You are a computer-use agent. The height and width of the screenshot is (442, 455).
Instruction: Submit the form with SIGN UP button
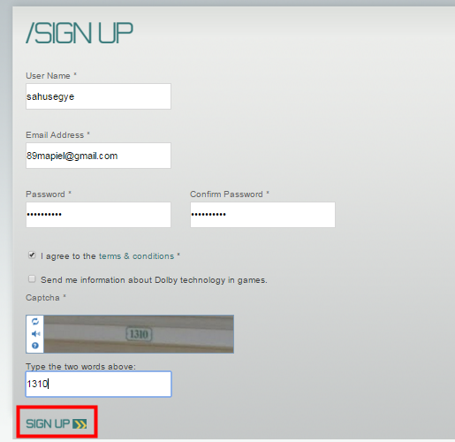pyautogui.click(x=57, y=423)
